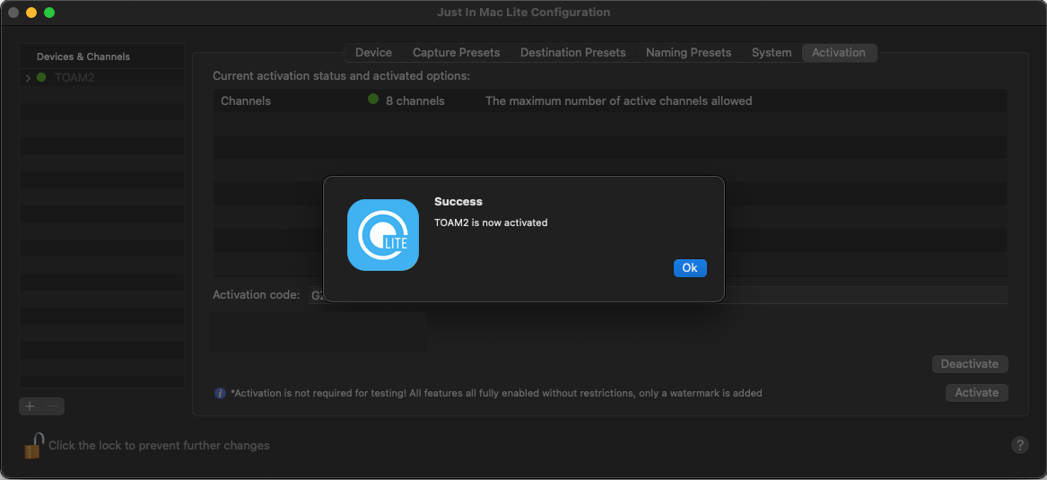Open the Capture Presets tab
Viewport: 1047px width, 480px height.
pos(456,53)
